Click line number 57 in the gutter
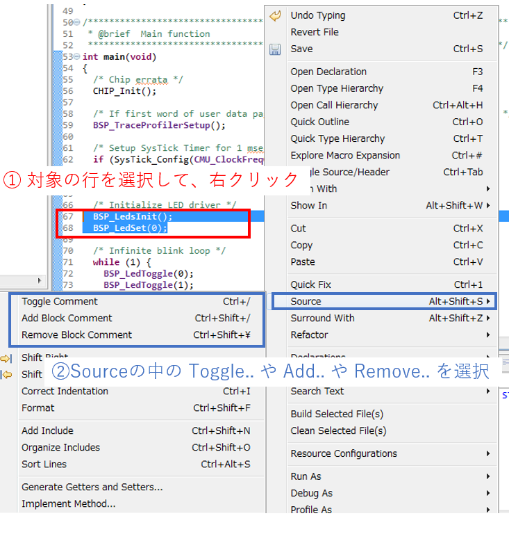Viewport: 509px width, 541px height. pyautogui.click(x=68, y=102)
